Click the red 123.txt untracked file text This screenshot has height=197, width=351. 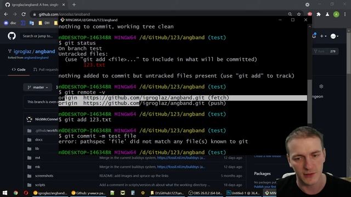click(x=94, y=65)
